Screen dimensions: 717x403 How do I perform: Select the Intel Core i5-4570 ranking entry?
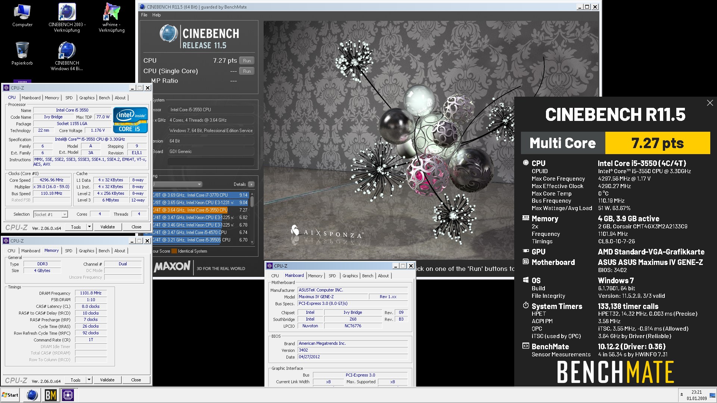point(201,232)
